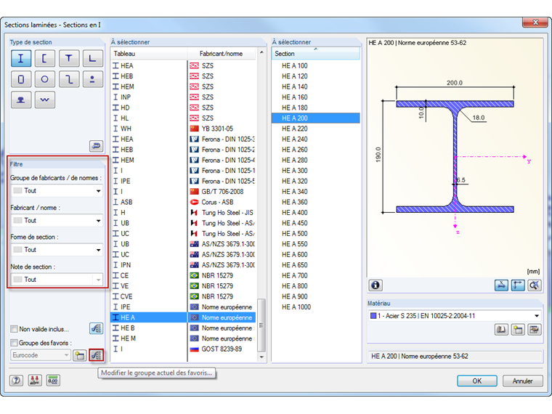The width and height of the screenshot is (552, 414).
Task: Click the search/zoom icon under the section preview
Action: pos(534,285)
